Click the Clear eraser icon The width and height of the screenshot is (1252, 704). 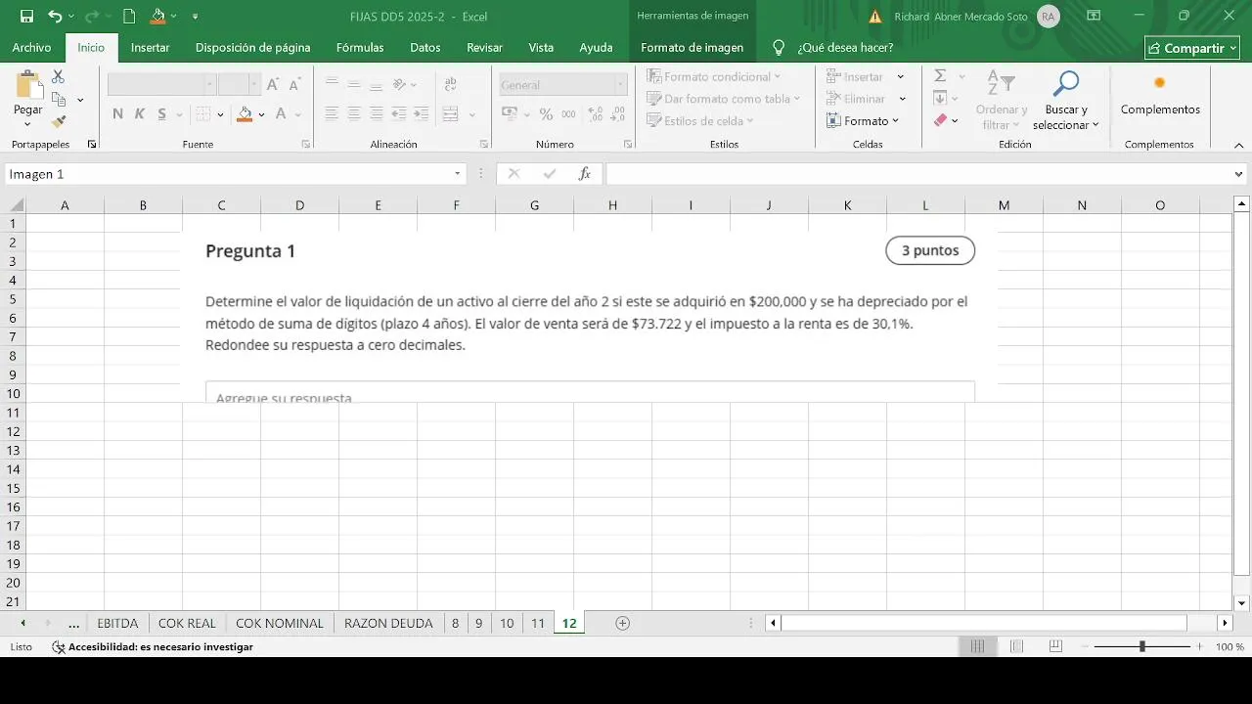tap(940, 120)
